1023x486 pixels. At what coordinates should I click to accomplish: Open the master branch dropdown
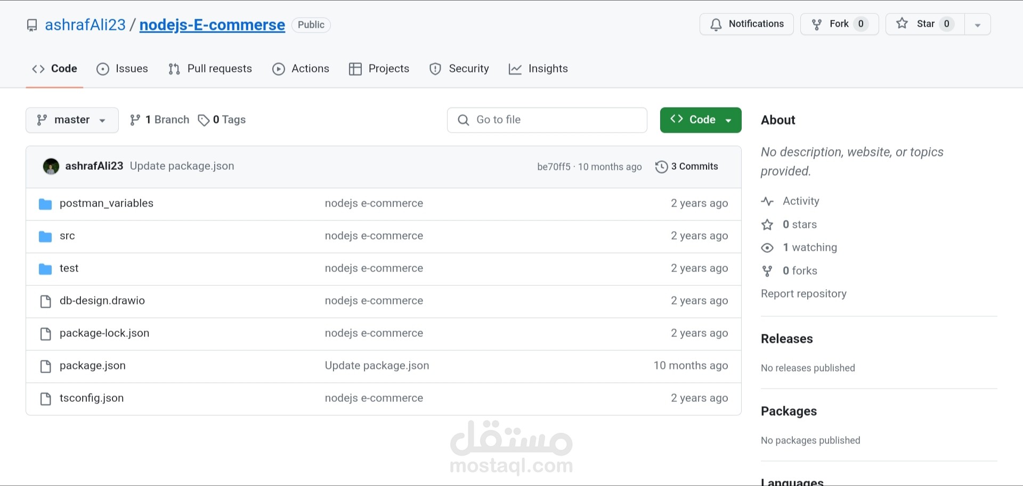[72, 120]
